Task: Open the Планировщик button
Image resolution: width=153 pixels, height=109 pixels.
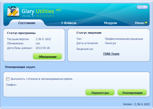Action: pos(132,93)
